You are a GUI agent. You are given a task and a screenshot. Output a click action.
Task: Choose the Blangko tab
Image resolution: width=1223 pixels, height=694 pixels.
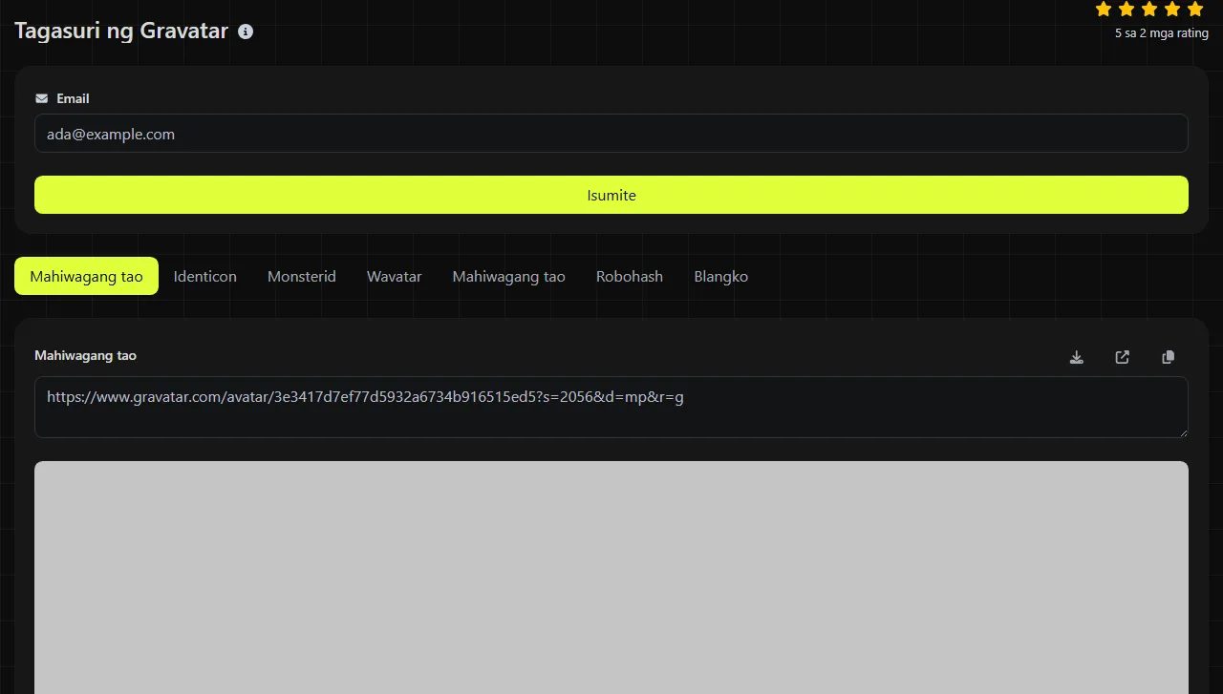tap(721, 276)
